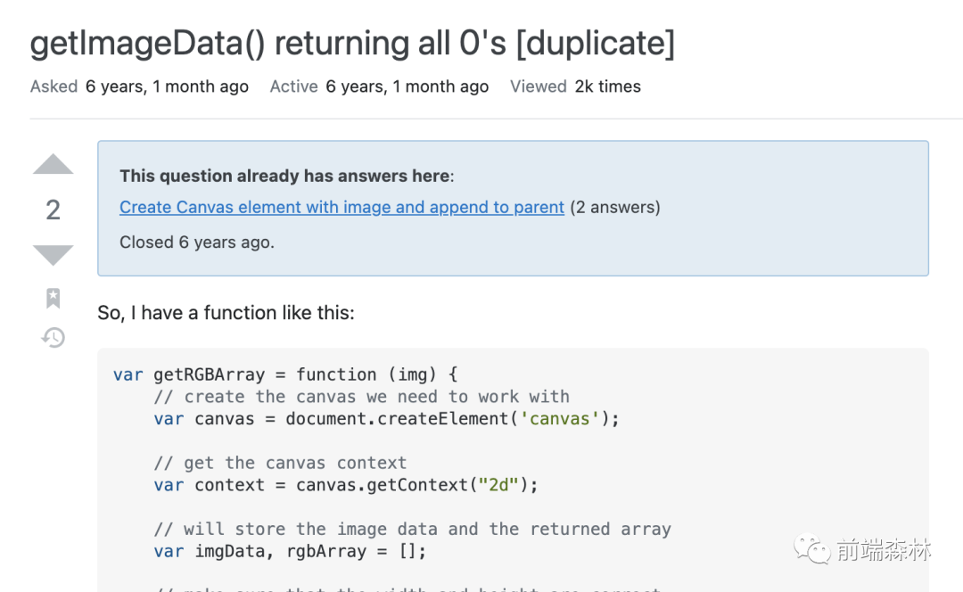Click the 'So, I have a function like this:' paragraph

(226, 313)
